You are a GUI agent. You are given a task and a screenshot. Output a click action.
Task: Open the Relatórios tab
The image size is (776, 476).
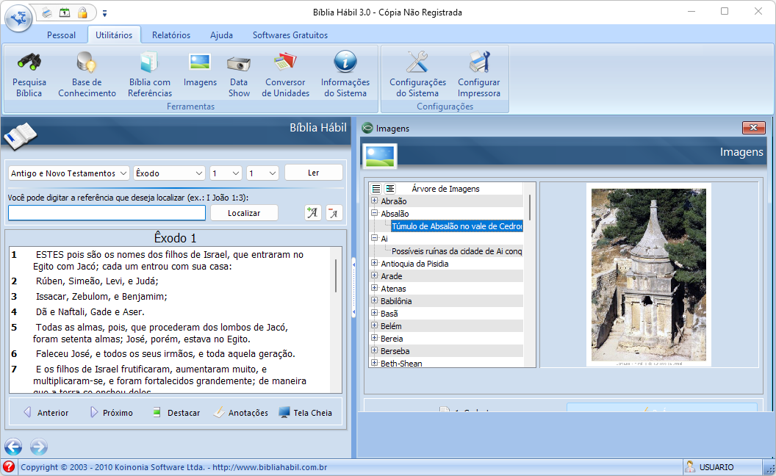click(x=171, y=35)
